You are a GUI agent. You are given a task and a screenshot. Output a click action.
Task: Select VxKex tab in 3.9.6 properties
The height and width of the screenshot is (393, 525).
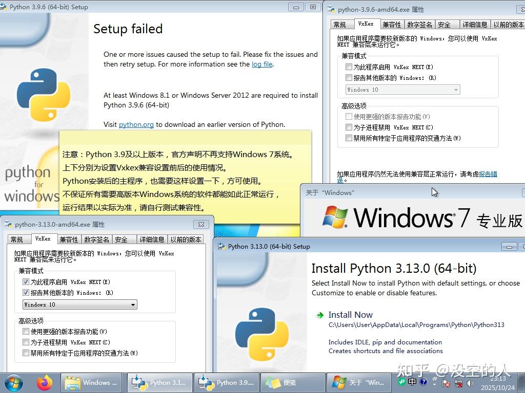coord(367,24)
